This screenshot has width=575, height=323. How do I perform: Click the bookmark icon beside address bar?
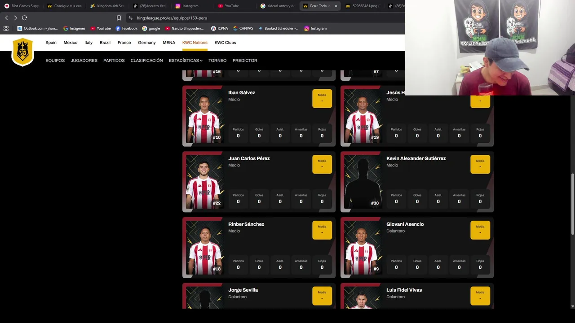click(119, 18)
